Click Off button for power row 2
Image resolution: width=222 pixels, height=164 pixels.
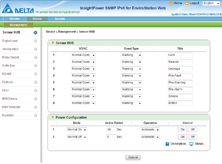(192, 137)
